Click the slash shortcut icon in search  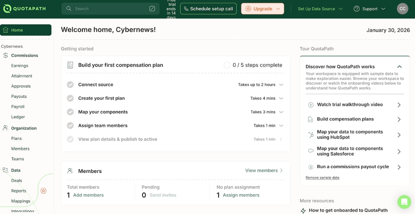tap(152, 9)
